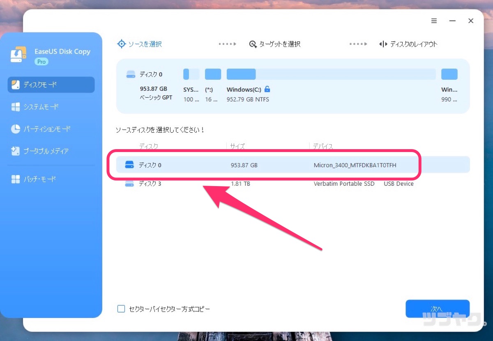Image resolution: width=493 pixels, height=341 pixels.
Task: Enable セクターバイセクター方式コピー
Action: point(121,309)
